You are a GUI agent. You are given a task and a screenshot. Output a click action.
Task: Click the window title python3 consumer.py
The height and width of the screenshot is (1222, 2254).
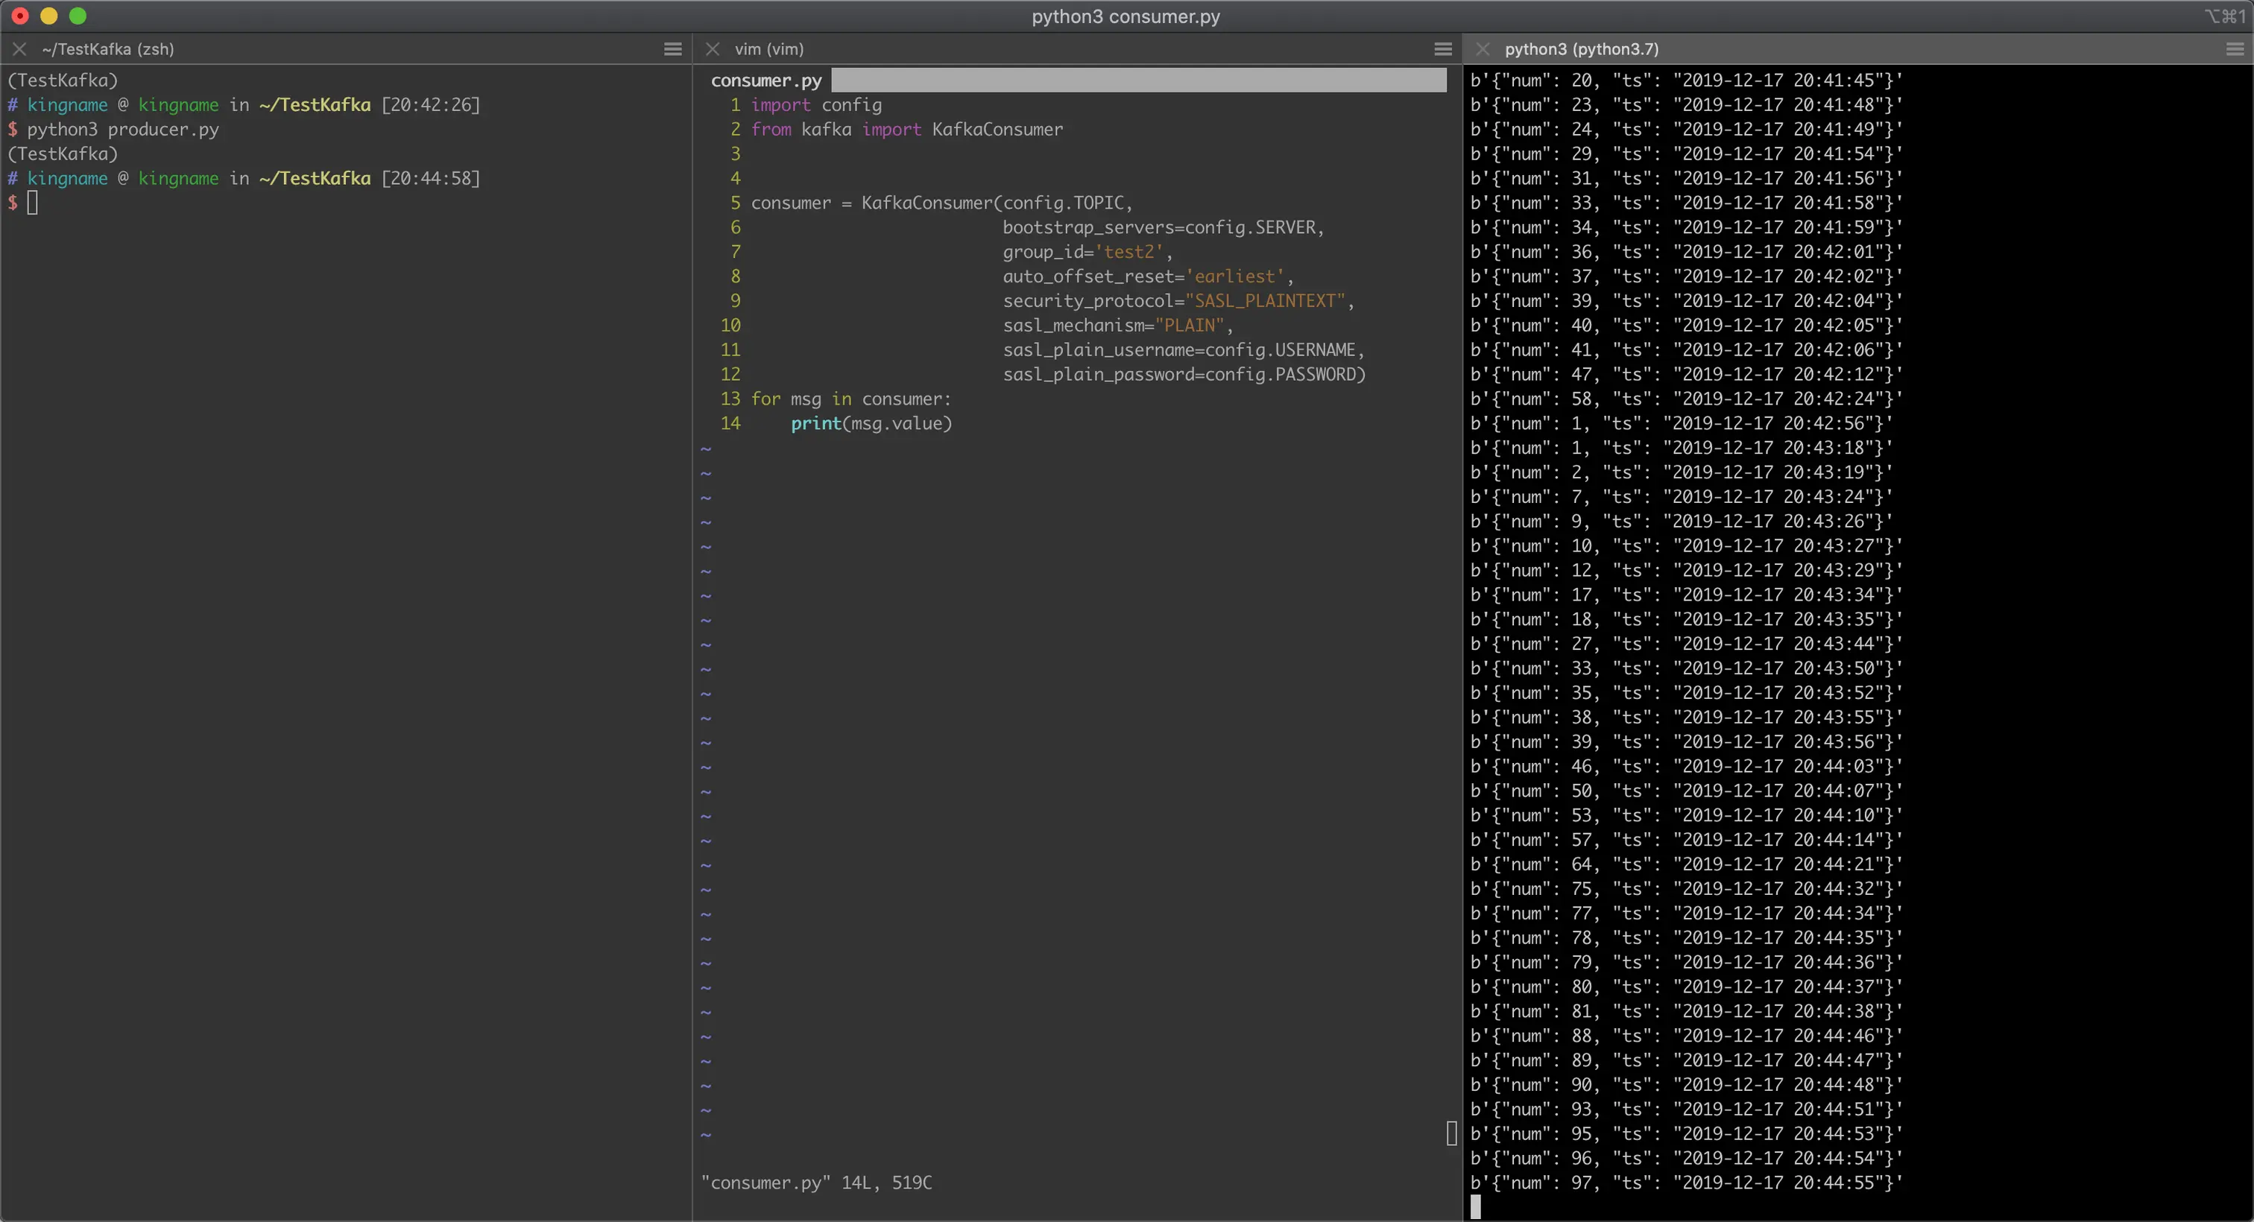(1126, 16)
